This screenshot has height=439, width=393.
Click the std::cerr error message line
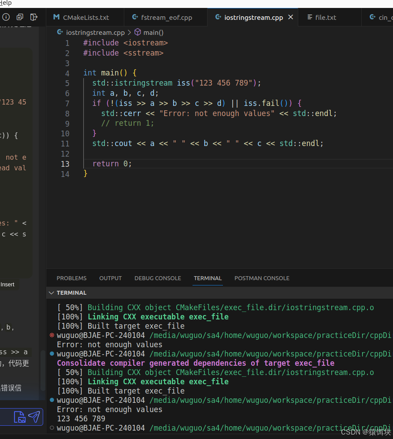click(x=219, y=113)
